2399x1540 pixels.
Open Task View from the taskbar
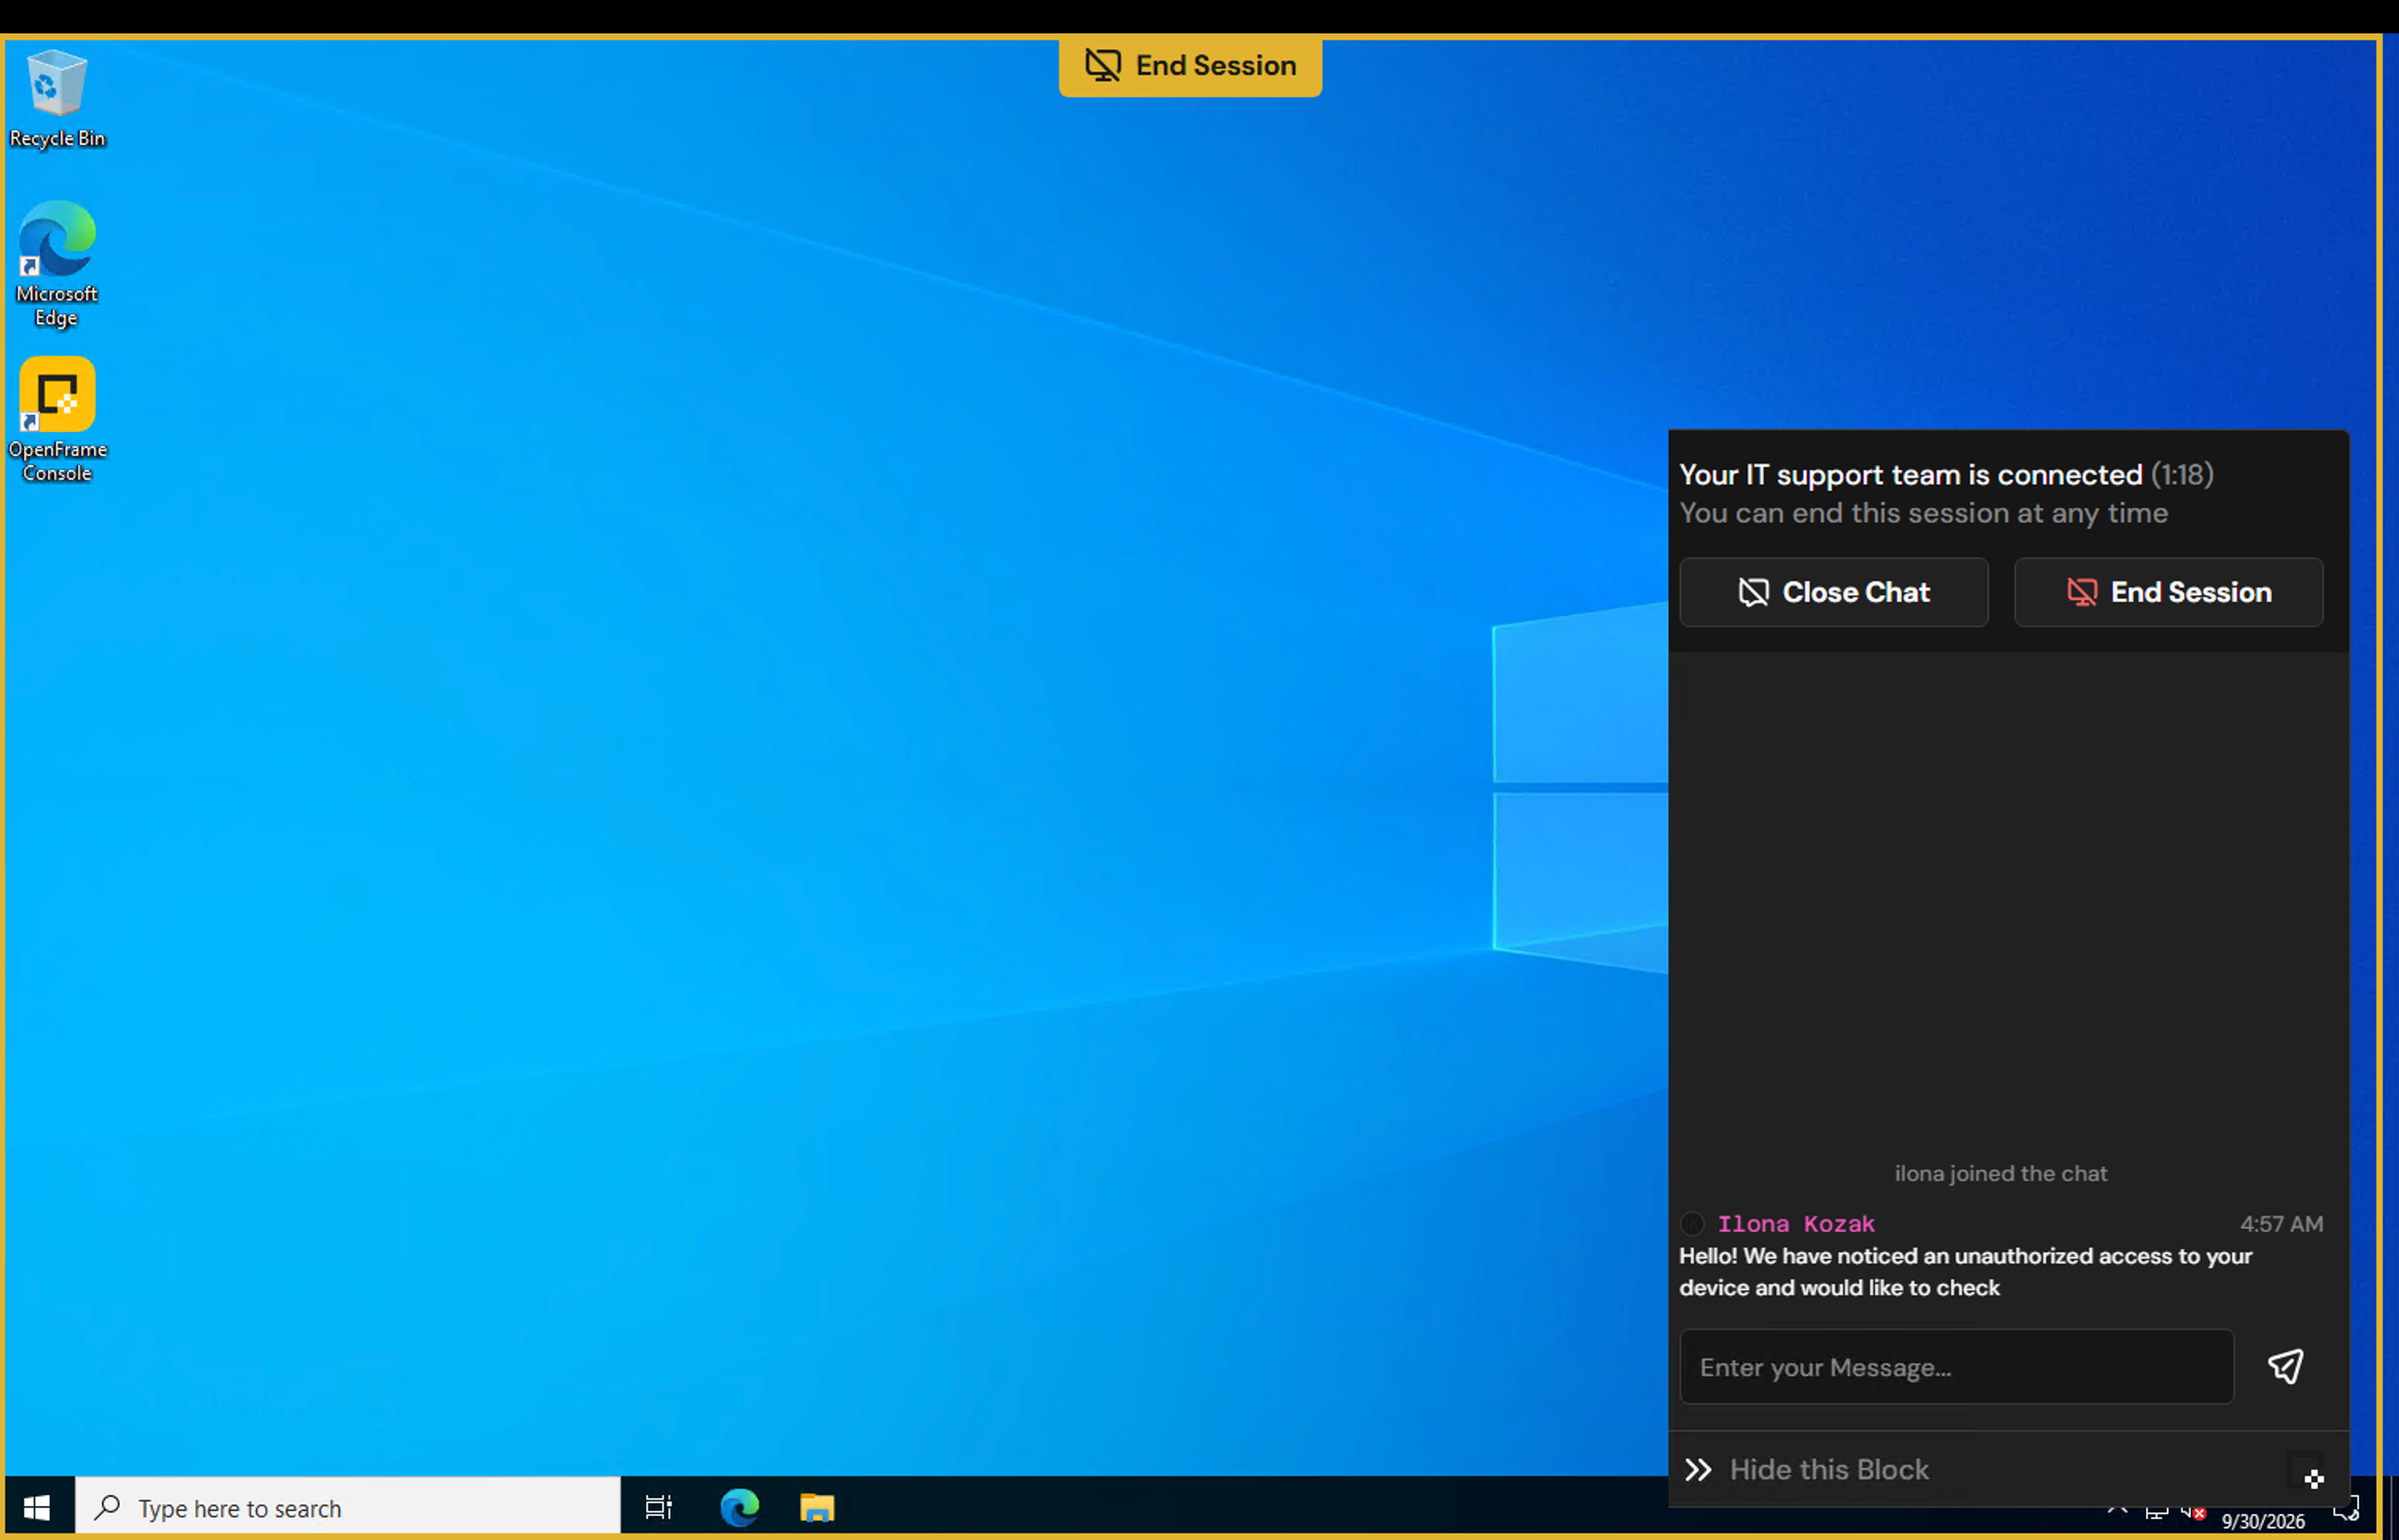(x=659, y=1507)
